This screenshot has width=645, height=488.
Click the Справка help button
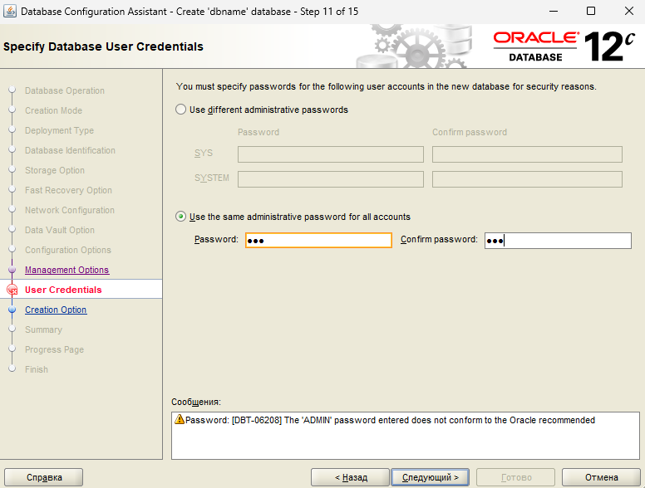click(x=43, y=477)
